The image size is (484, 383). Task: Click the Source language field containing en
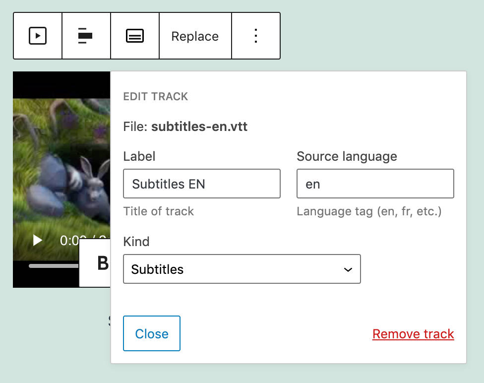tap(375, 184)
